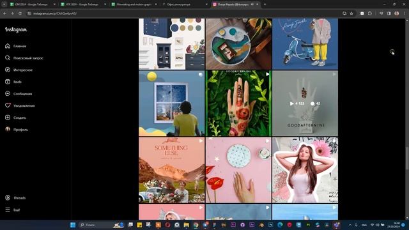
Task: Click the messenger icon
Action: click(8, 94)
